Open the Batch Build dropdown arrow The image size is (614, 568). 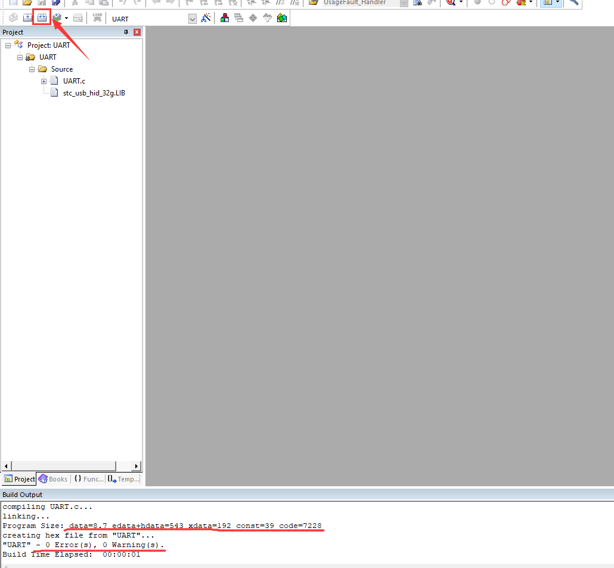tap(66, 18)
